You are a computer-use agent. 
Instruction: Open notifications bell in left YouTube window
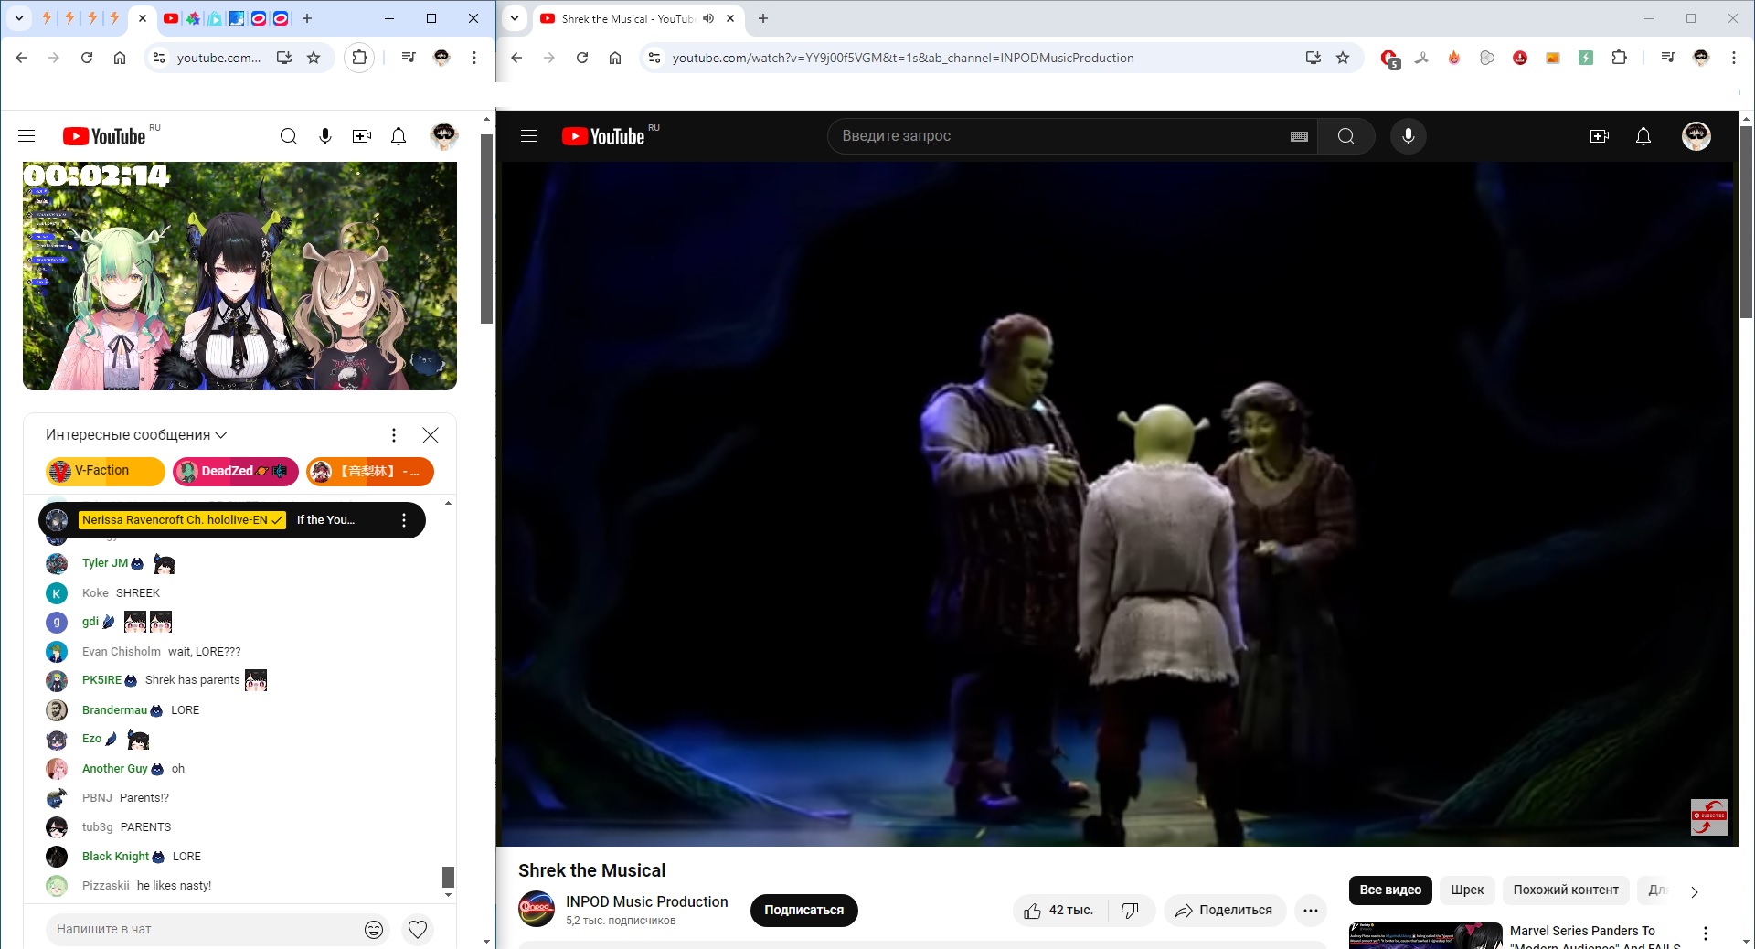point(399,136)
